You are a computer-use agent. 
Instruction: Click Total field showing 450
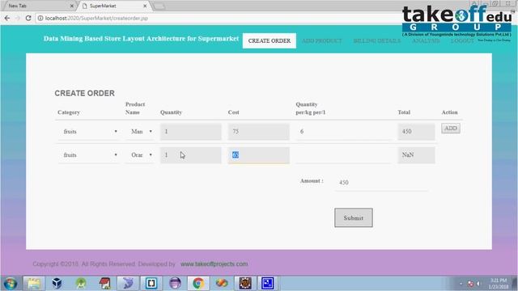coord(416,132)
